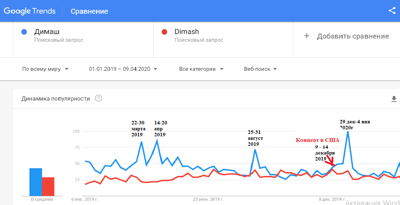Click the share icon in header

[392, 11]
